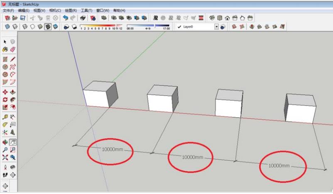The width and height of the screenshot is (333, 194).
Task: Choose the Axes tool
Action: click(x=5, y=133)
